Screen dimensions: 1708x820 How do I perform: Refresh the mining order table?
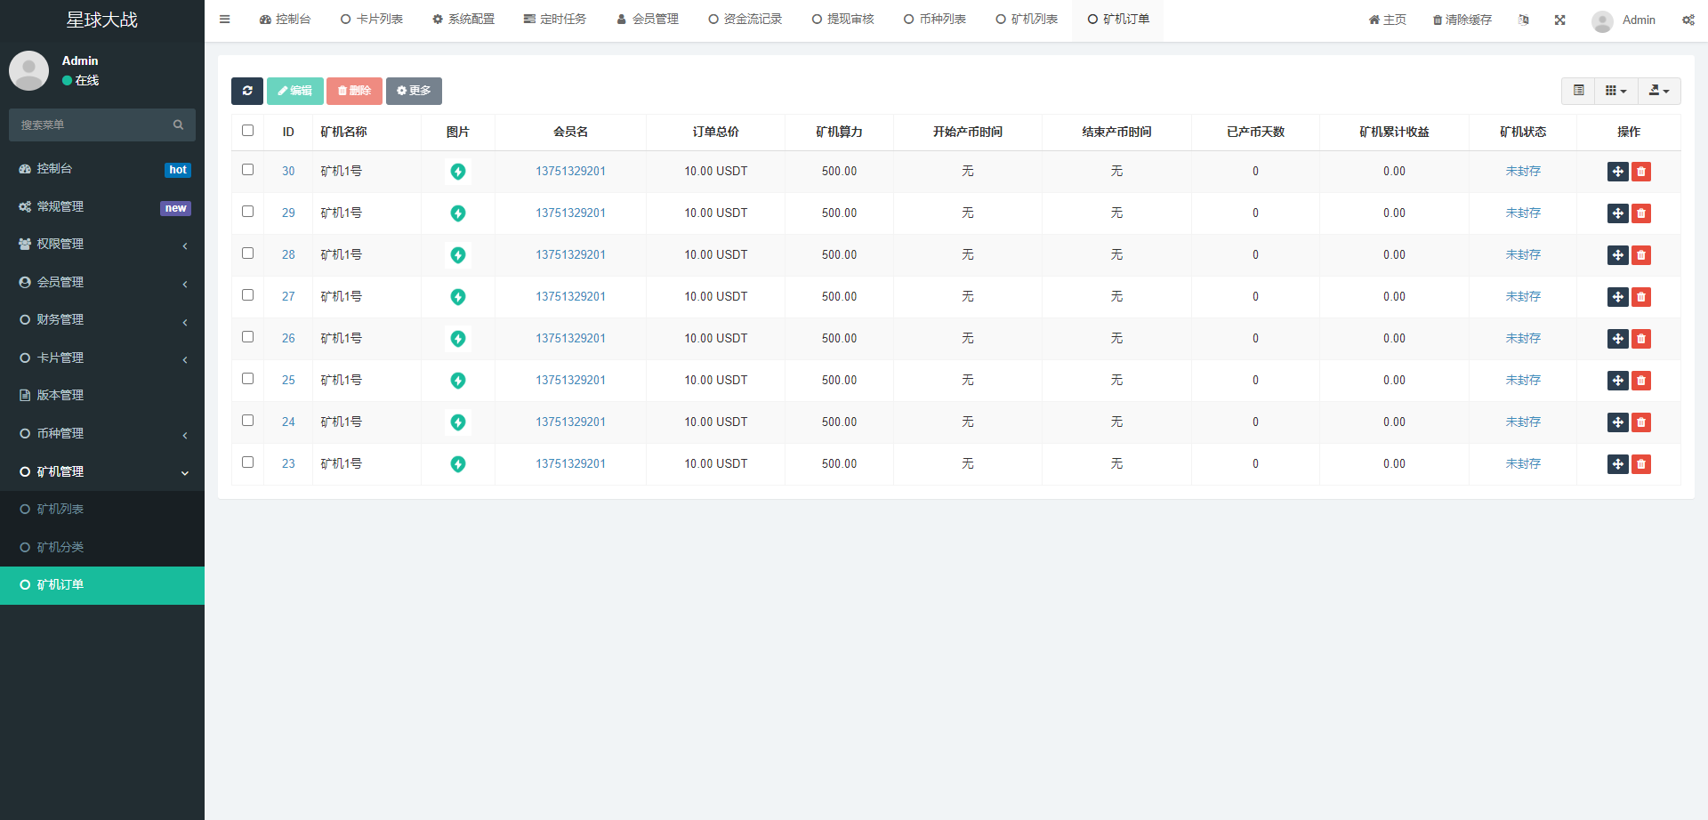(247, 91)
